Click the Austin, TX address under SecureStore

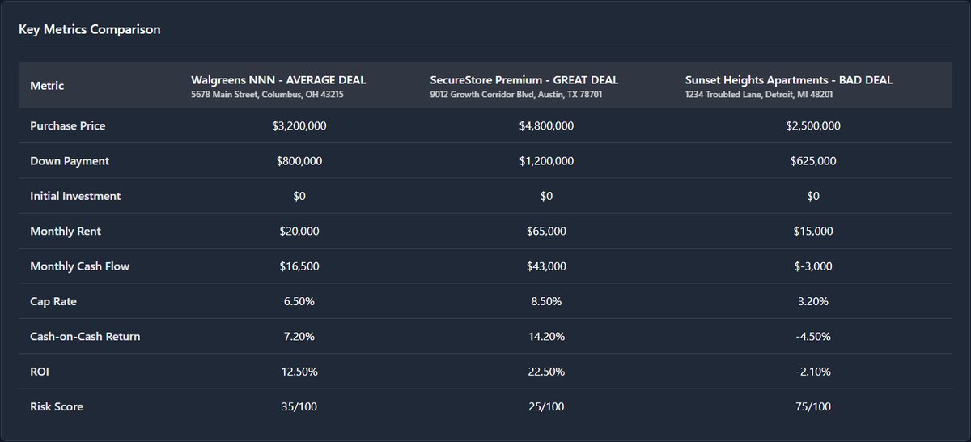click(x=516, y=95)
